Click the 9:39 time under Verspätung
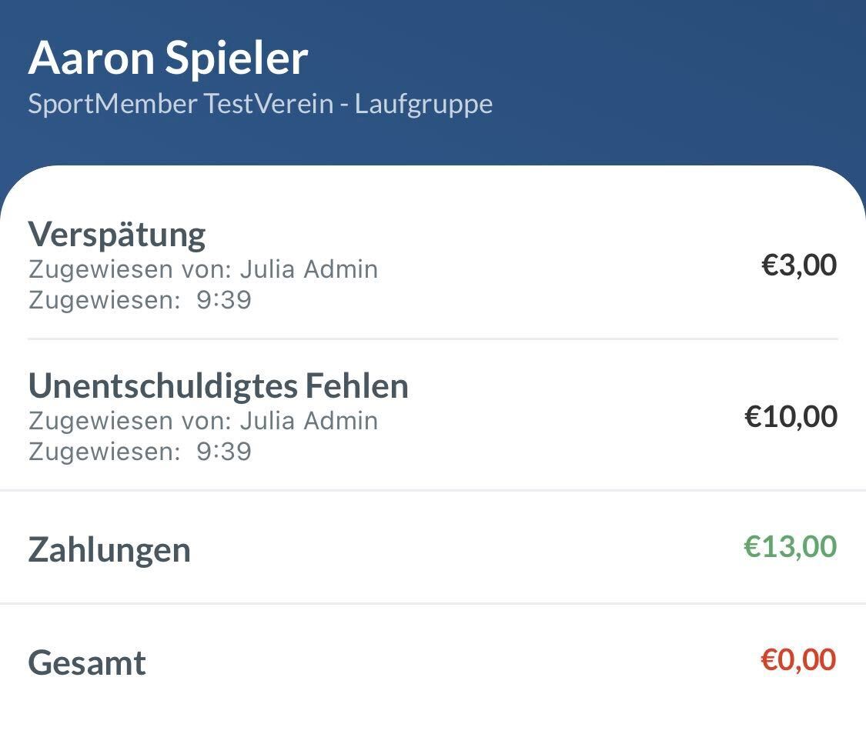Screen dimensions: 866x754 [224, 299]
